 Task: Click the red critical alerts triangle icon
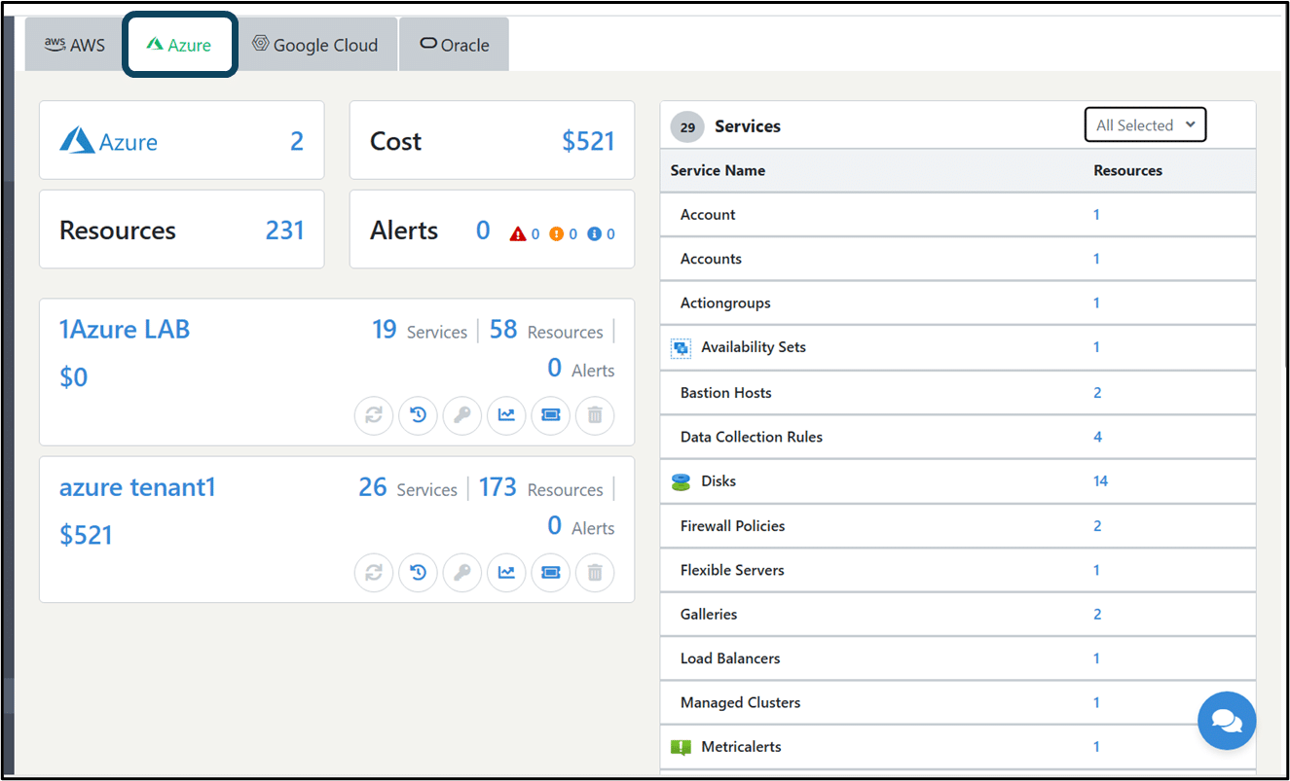coord(518,233)
